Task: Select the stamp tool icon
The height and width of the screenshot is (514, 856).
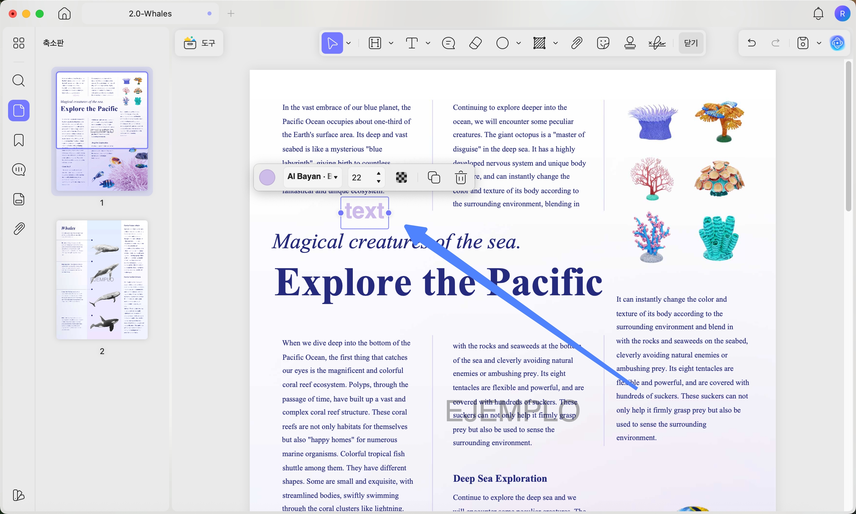Action: click(630, 43)
